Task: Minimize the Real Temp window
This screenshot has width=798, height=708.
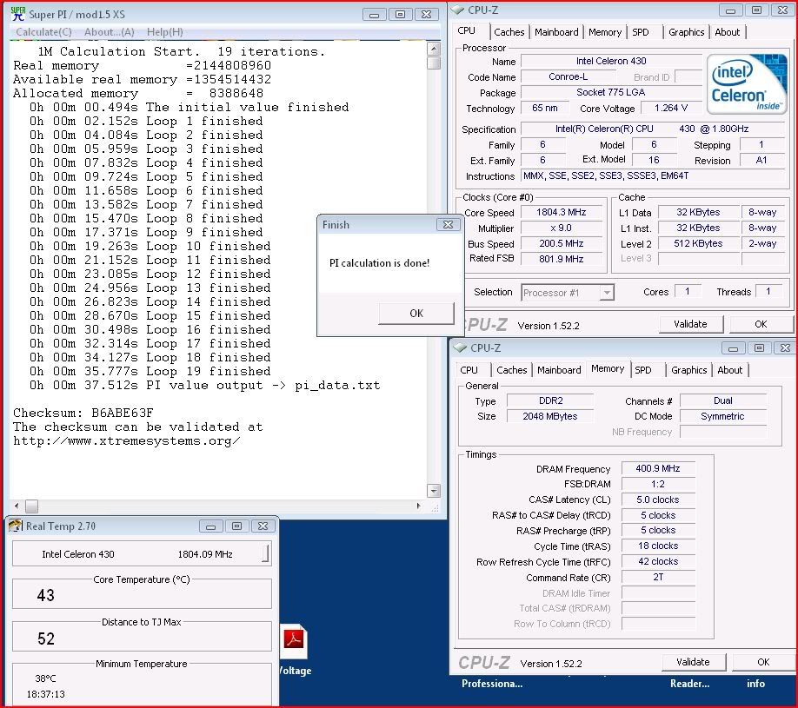Action: point(210,526)
